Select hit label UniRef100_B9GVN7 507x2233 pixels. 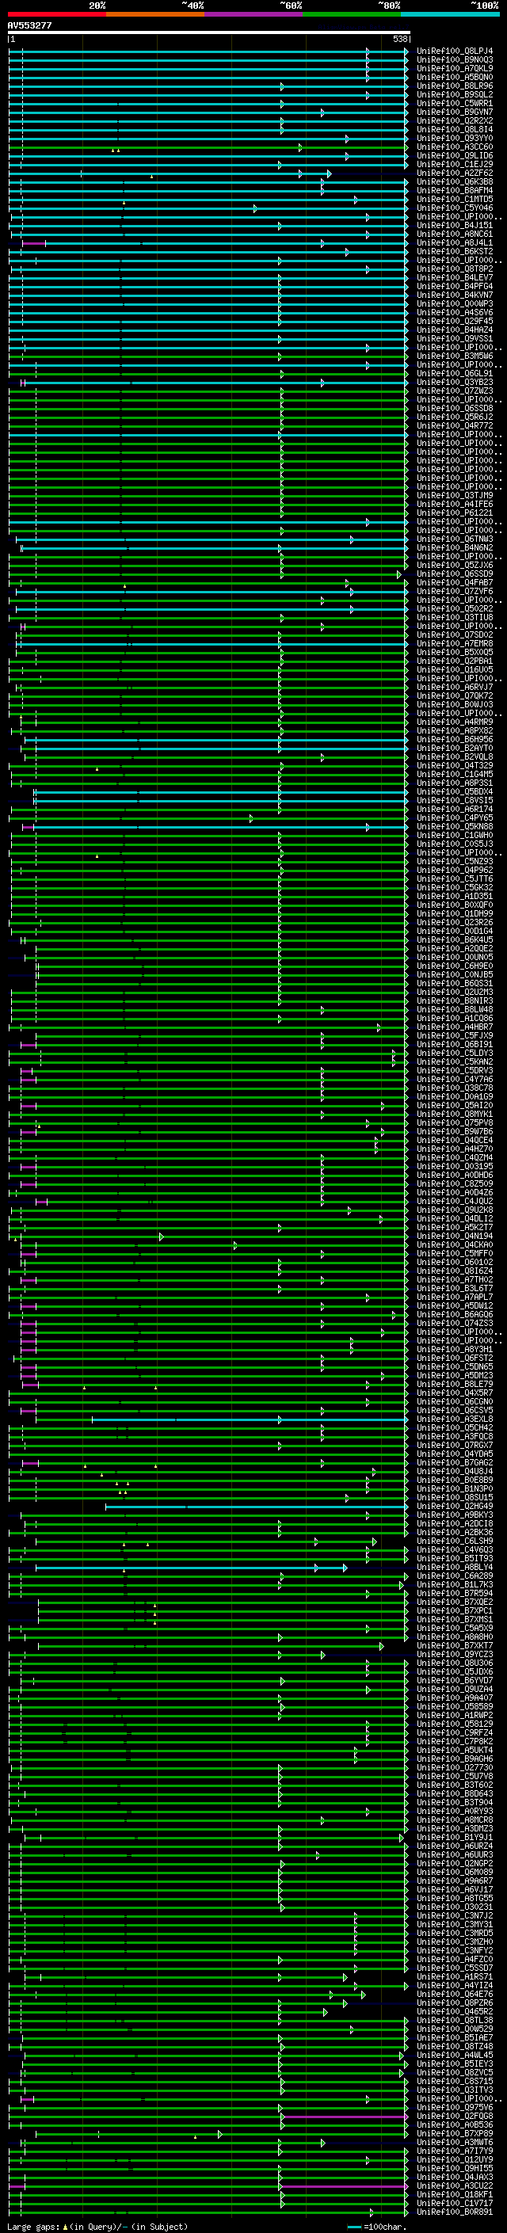tap(455, 112)
